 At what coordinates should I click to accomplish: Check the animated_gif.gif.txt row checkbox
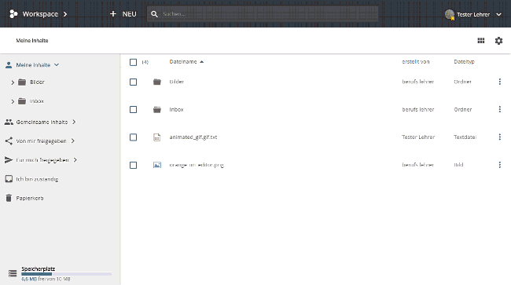134,137
